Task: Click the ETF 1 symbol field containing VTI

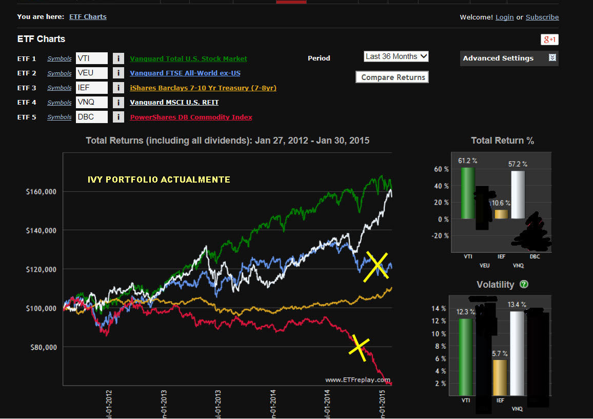Action: click(92, 58)
